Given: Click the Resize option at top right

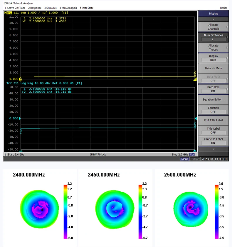Looking at the screenshot, I should point(223,8).
